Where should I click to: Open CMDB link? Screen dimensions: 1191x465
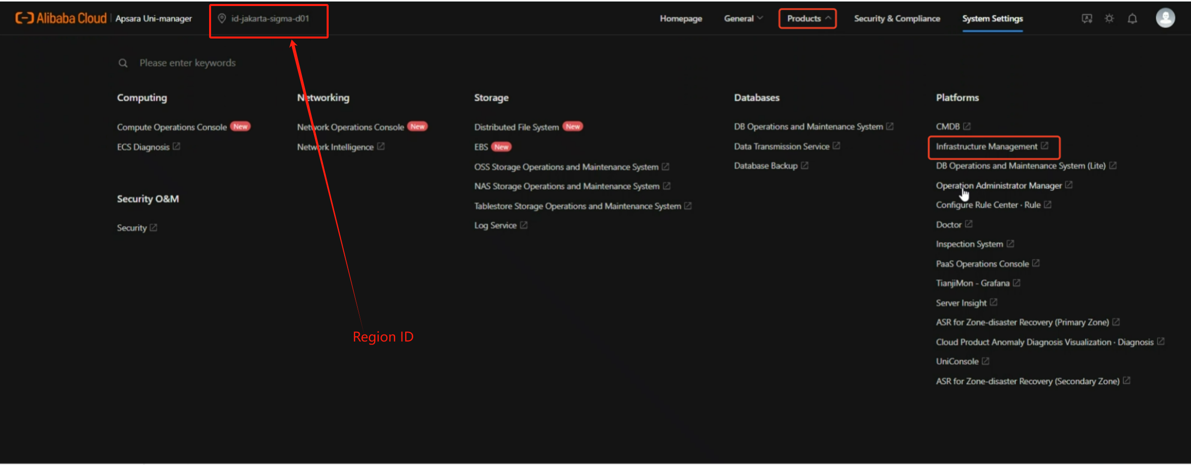948,126
